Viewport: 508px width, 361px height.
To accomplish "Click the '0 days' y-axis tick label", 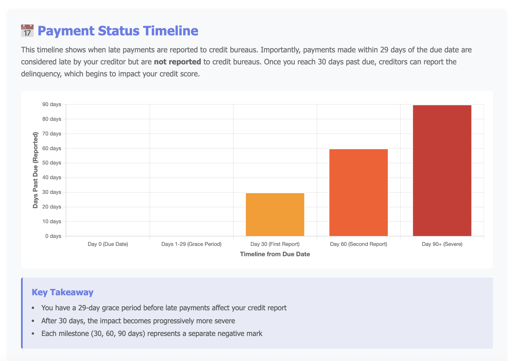I will click(53, 236).
